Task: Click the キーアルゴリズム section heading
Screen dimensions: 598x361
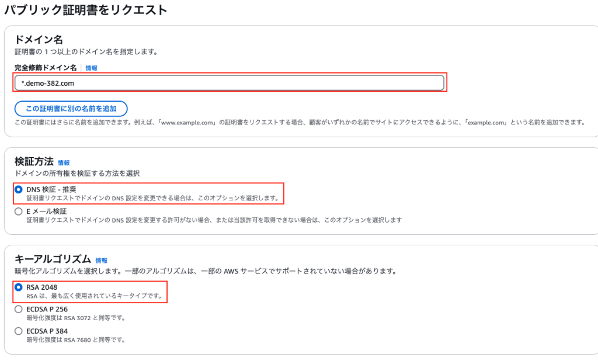Action: point(53,259)
